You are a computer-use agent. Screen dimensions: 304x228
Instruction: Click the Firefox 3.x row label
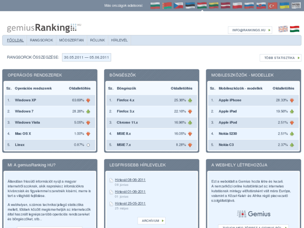125,111
